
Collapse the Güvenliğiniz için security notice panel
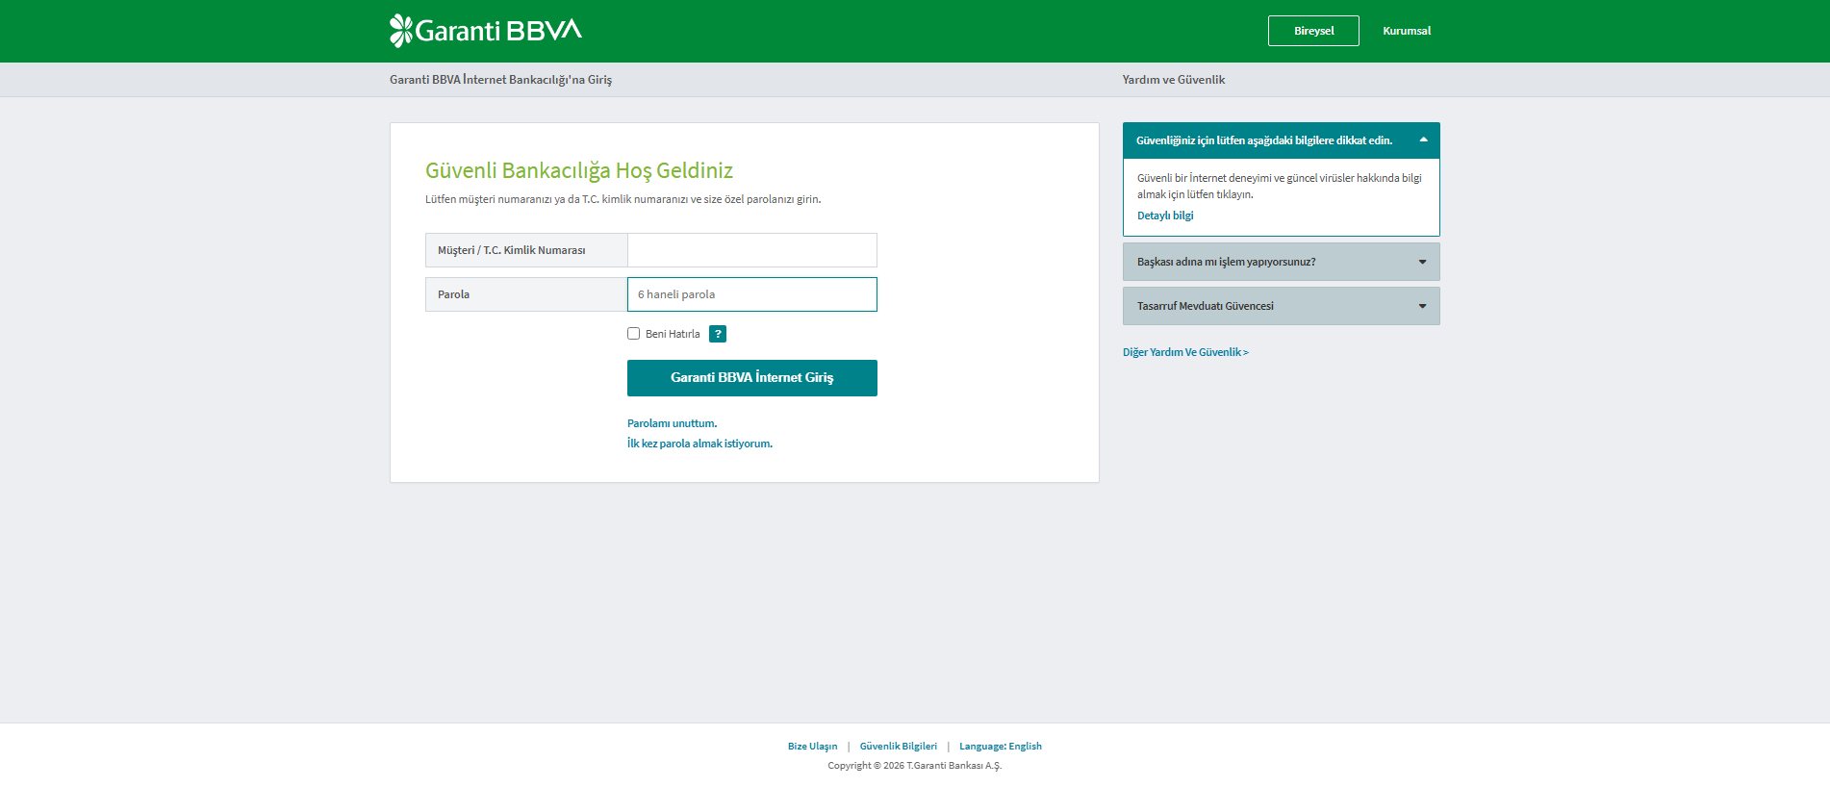[1281, 140]
